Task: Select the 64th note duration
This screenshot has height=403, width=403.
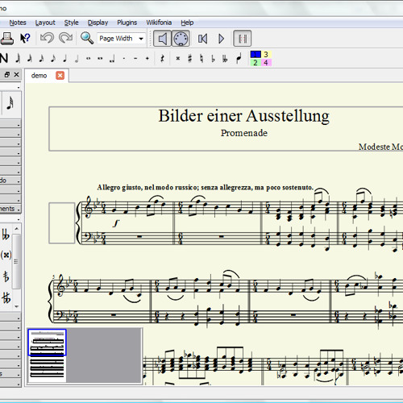Action: pyautogui.click(x=18, y=58)
